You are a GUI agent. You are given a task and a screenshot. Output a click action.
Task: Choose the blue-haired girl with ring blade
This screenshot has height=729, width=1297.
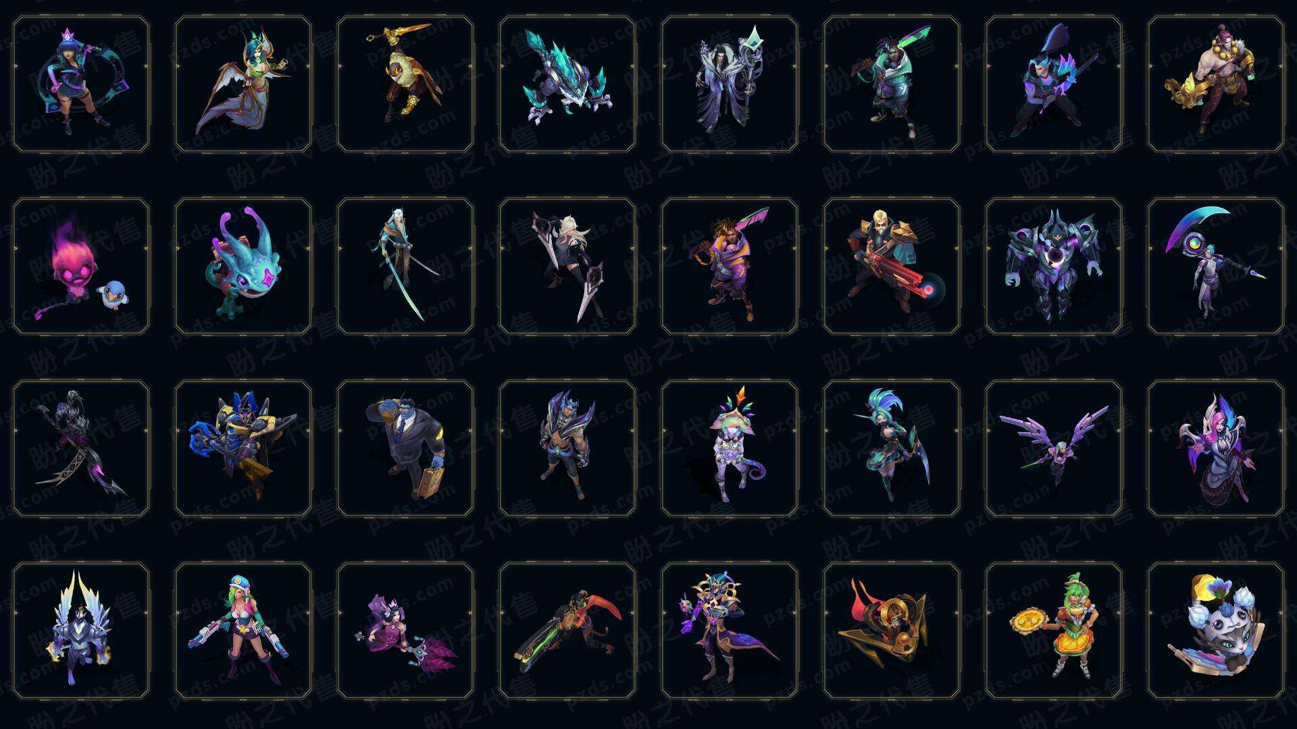81,84
